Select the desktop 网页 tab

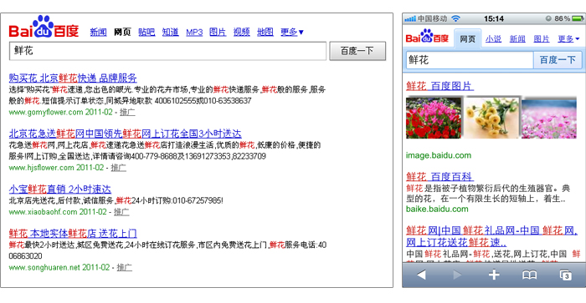tap(122, 32)
